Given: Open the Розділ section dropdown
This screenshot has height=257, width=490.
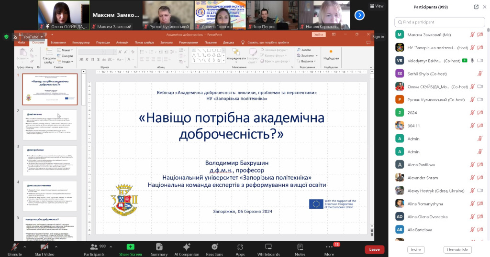Looking at the screenshot, I should (x=65, y=62).
